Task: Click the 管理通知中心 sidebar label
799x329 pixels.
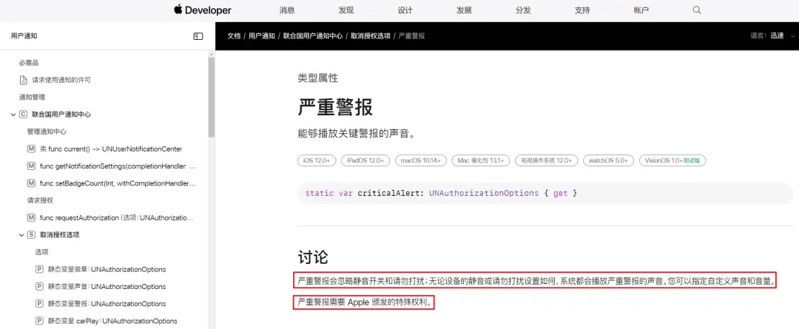Action: pos(47,132)
